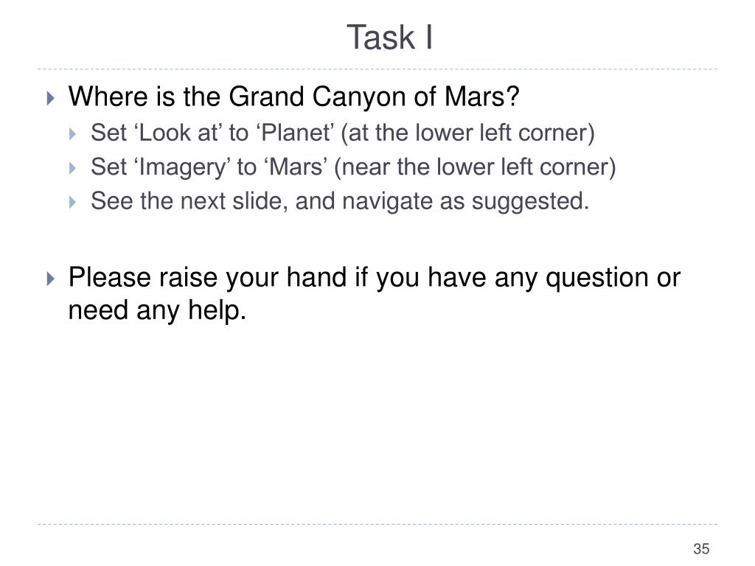
Task: Click the dashed divider line above the page number
Action: 377,524
